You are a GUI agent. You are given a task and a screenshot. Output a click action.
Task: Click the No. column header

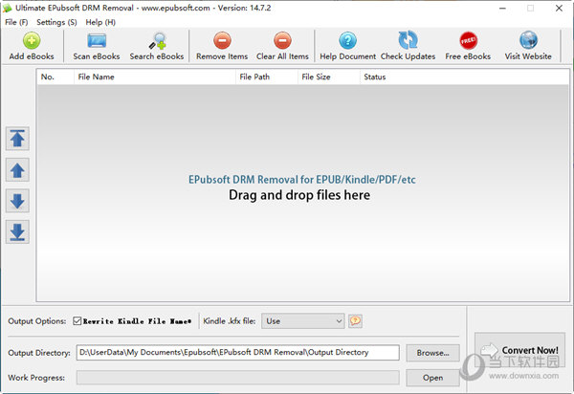click(55, 77)
